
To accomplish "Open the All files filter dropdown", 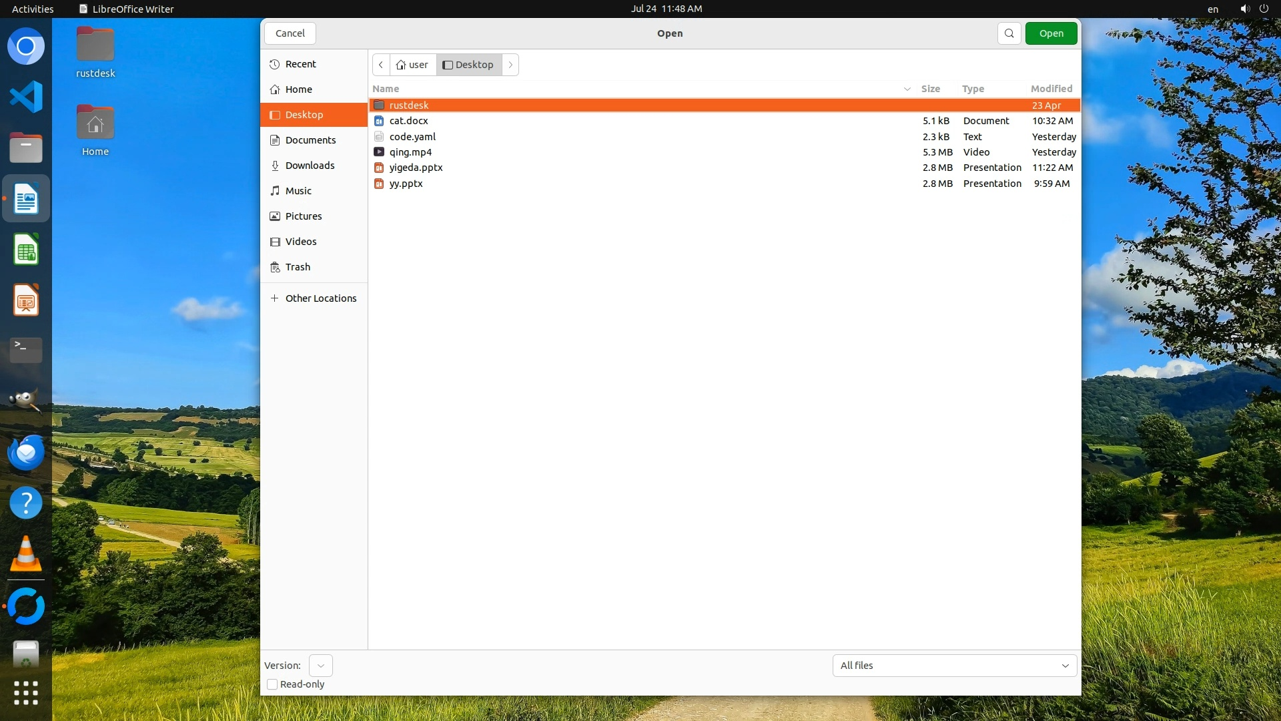I will pyautogui.click(x=954, y=666).
